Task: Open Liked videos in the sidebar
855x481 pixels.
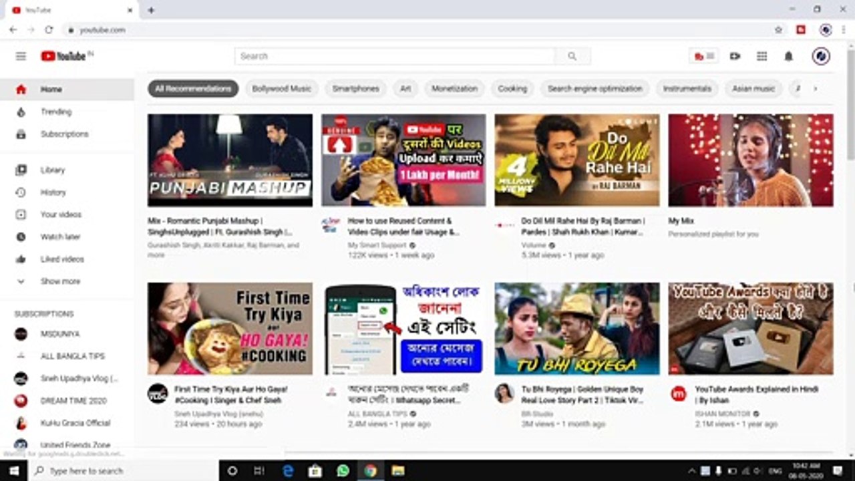Action: click(67, 259)
